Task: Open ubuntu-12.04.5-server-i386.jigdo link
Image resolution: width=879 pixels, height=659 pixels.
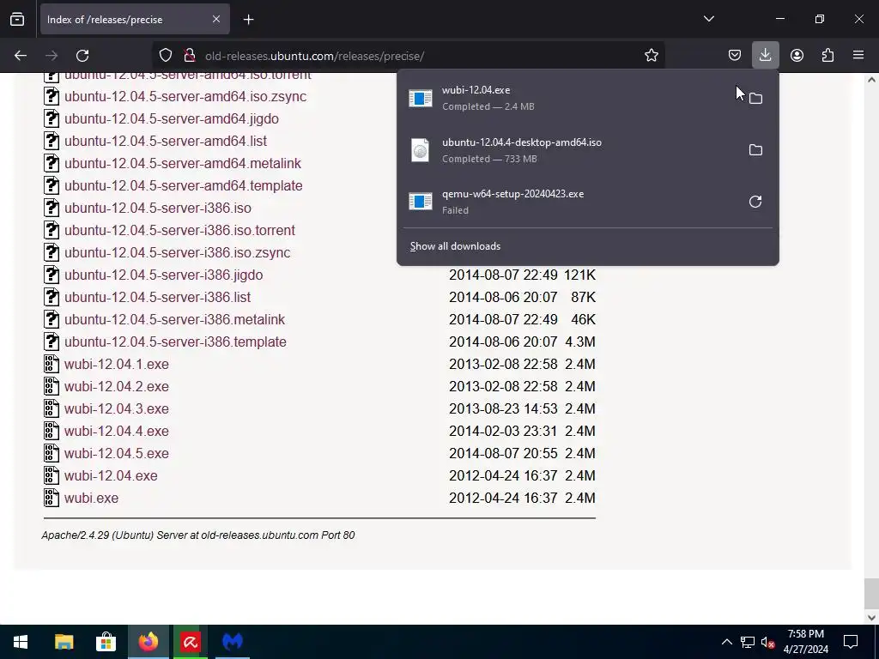Action: tap(164, 275)
